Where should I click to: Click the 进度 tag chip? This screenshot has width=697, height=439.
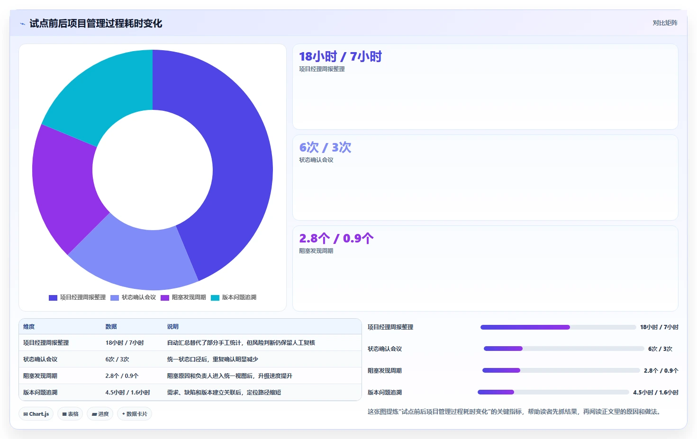click(x=100, y=414)
